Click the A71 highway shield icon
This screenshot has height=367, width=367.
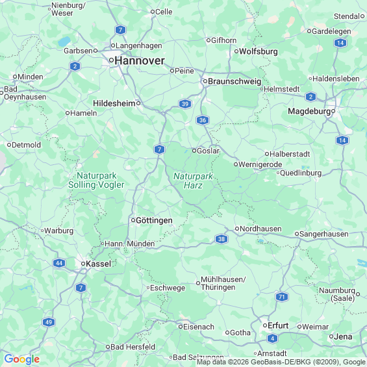[282, 297]
